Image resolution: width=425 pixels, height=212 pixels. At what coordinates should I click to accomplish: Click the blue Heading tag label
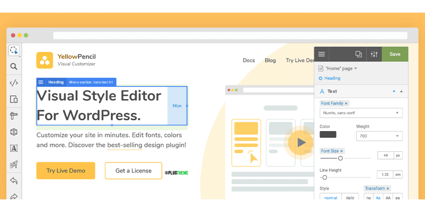point(56,82)
